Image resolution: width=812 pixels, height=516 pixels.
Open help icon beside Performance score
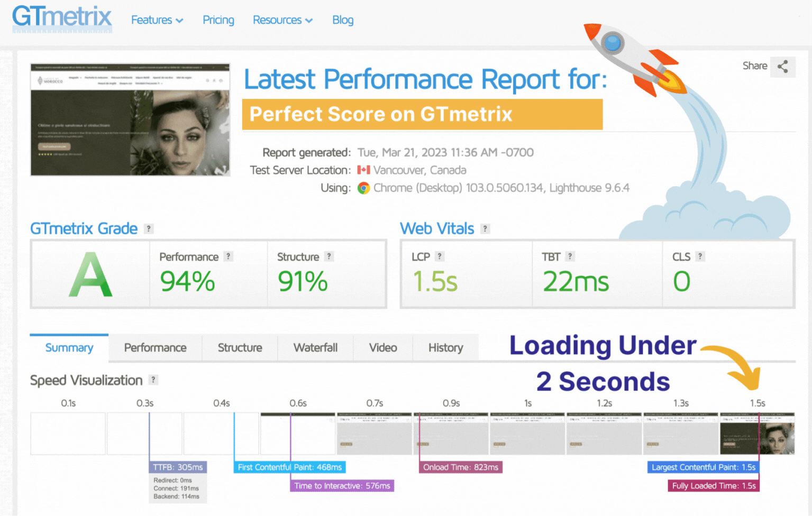(x=228, y=256)
